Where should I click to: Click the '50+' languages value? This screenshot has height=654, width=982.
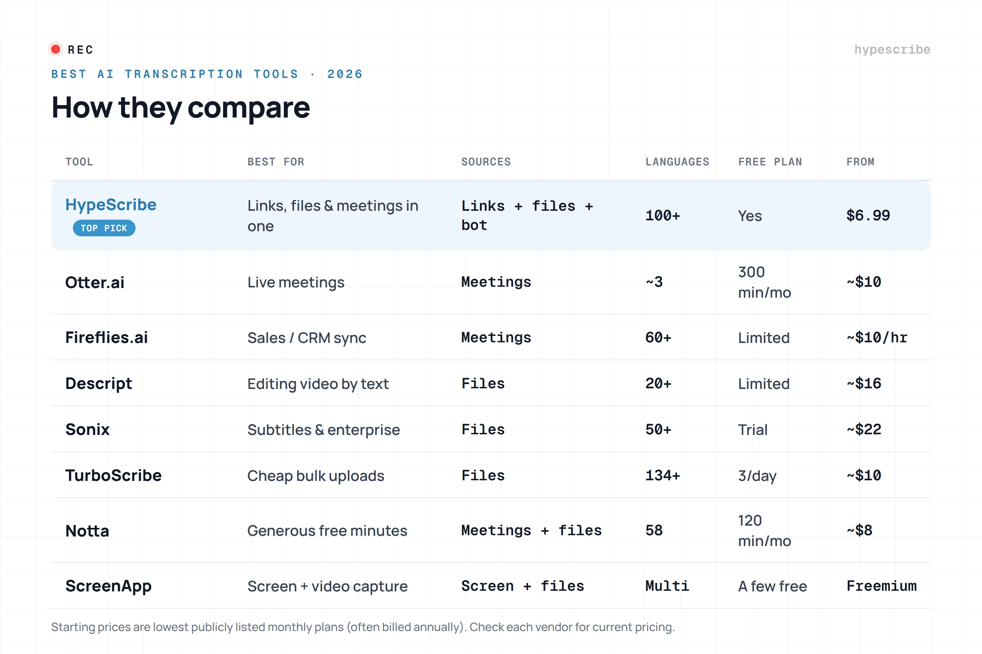[659, 429]
